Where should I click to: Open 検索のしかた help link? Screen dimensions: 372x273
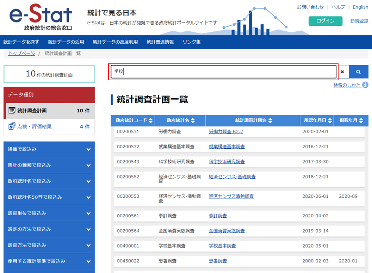[347, 85]
